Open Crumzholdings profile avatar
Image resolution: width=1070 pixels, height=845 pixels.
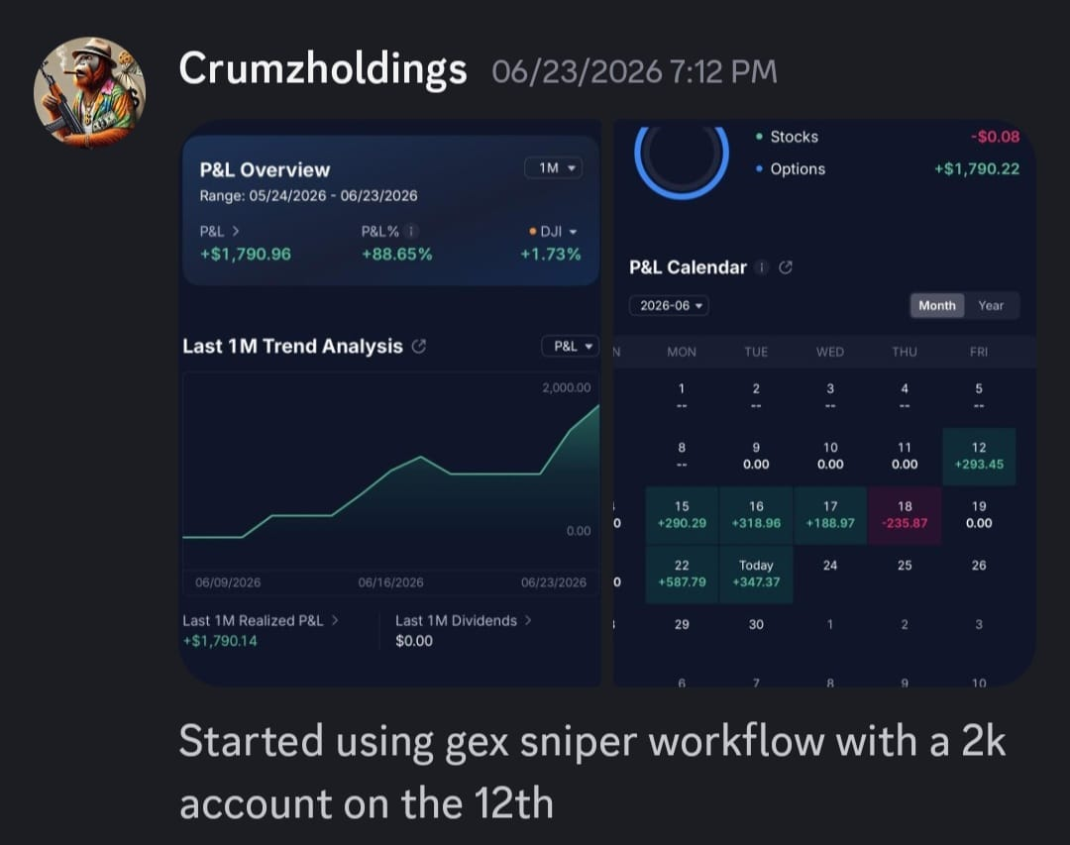point(89,92)
